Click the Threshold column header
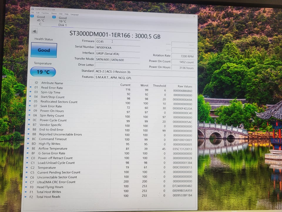The height and width of the screenshot is (212, 282). [x=159, y=86]
